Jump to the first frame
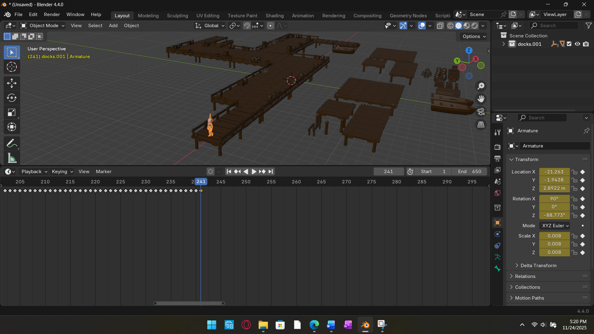The image size is (594, 334). point(229,172)
